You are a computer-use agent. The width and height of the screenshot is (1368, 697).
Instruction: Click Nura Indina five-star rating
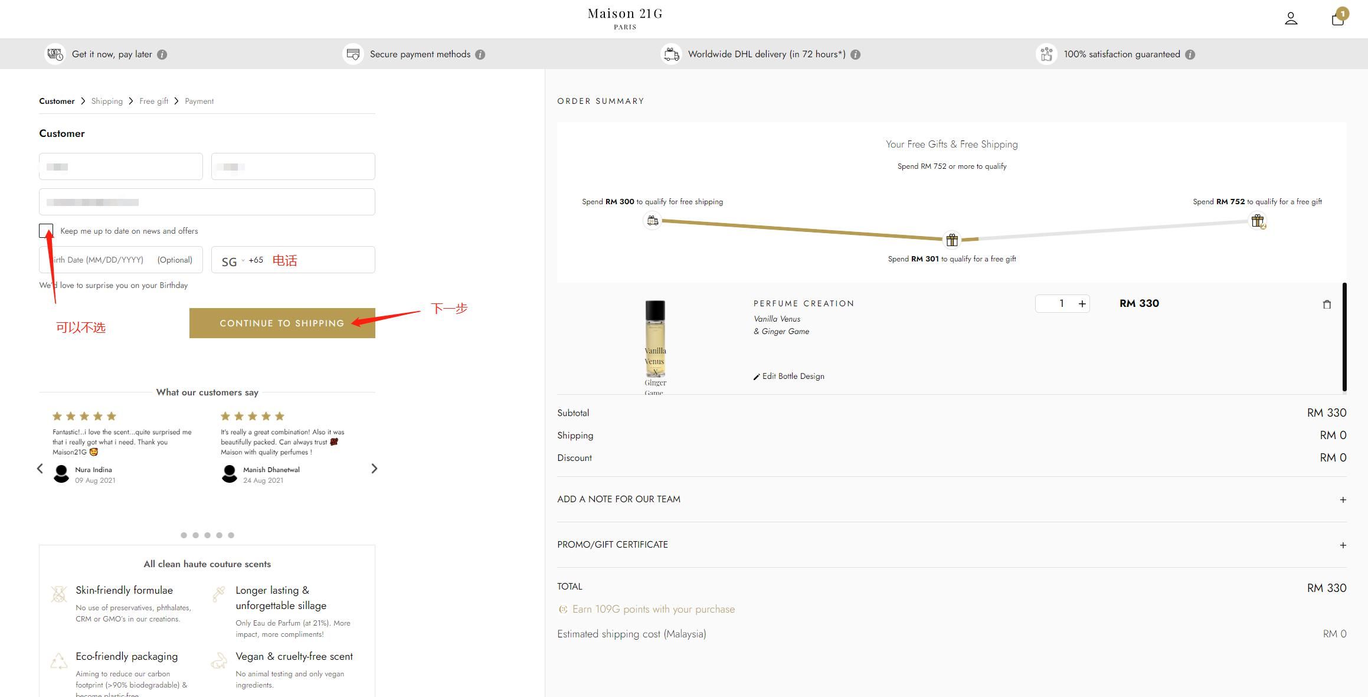[x=84, y=416]
